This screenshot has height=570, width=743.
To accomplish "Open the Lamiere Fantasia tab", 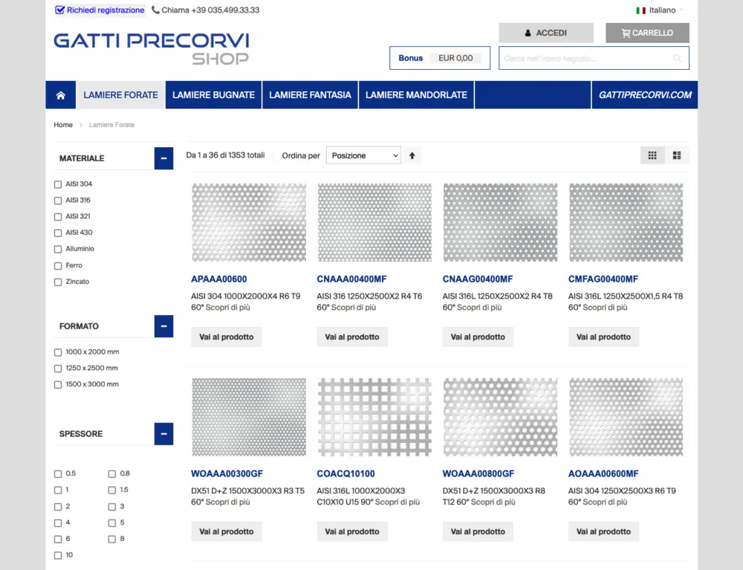I will coord(311,95).
